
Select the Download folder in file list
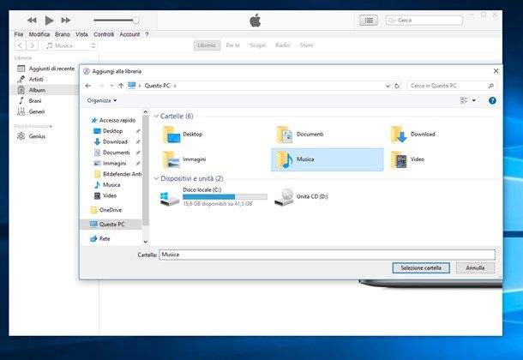(412, 135)
